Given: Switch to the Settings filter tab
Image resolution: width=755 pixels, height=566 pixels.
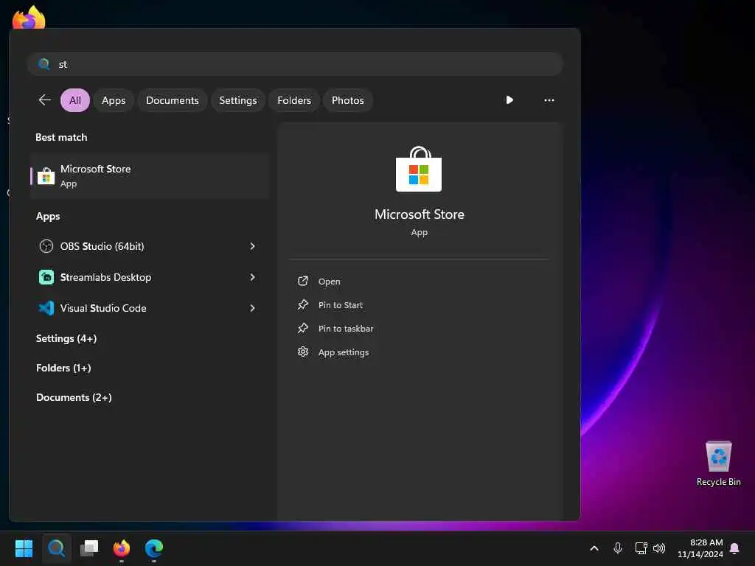Looking at the screenshot, I should point(238,100).
